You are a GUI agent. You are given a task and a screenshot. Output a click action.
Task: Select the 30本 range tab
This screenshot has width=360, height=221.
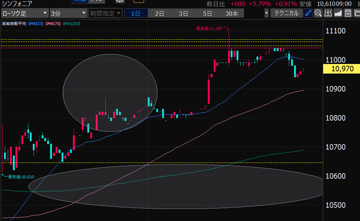pyautogui.click(x=232, y=14)
